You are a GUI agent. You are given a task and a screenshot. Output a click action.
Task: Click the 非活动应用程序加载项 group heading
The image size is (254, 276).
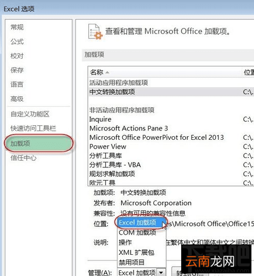[122, 110]
